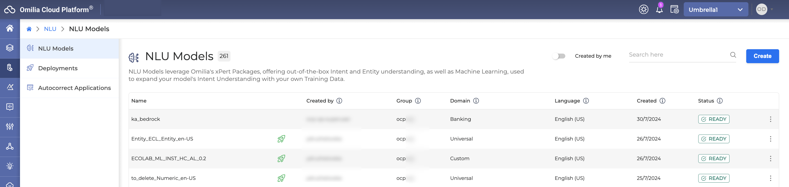
Task: Show info for the Created column
Action: tap(663, 101)
